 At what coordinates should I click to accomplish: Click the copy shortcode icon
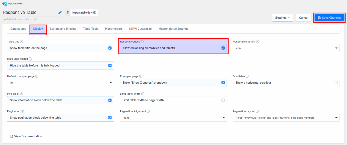68,13
